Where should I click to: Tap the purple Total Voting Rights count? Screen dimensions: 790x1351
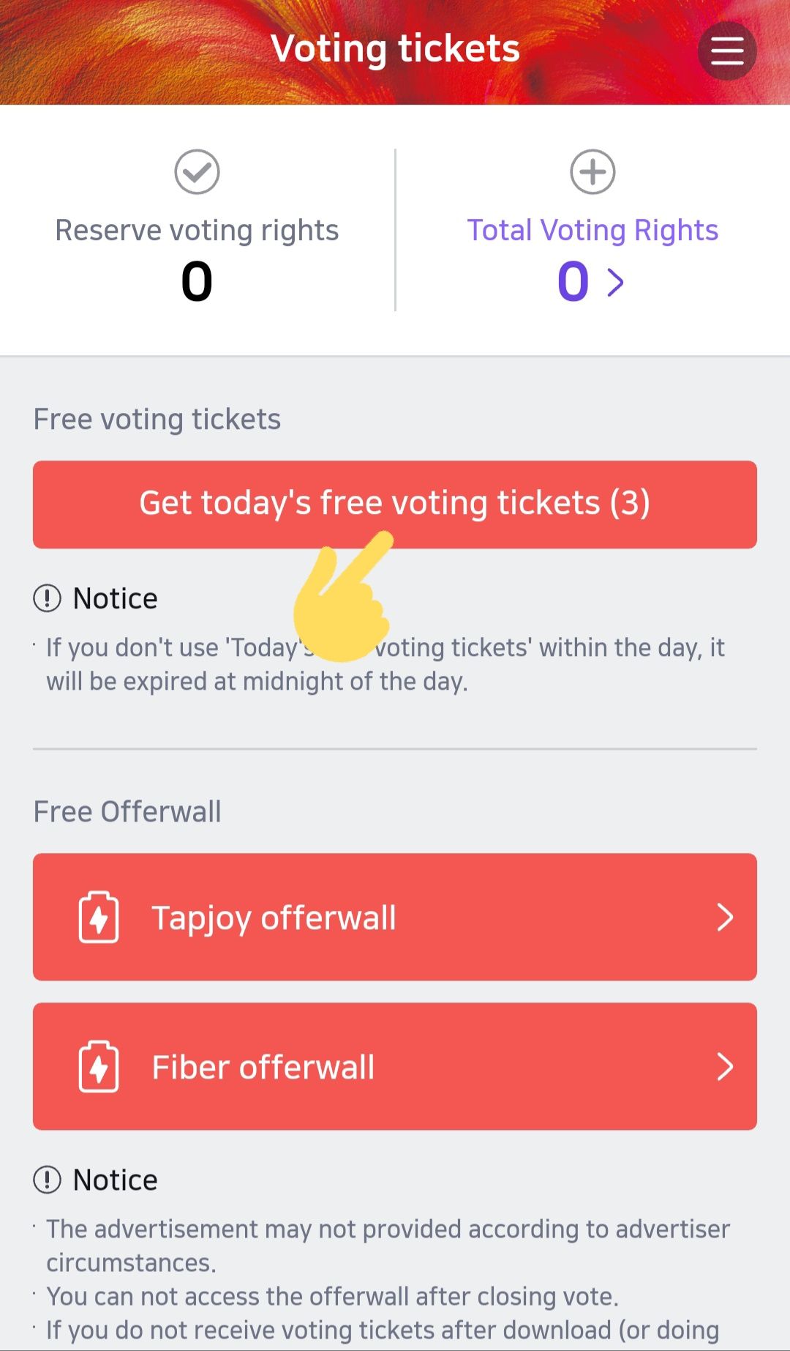tap(573, 282)
